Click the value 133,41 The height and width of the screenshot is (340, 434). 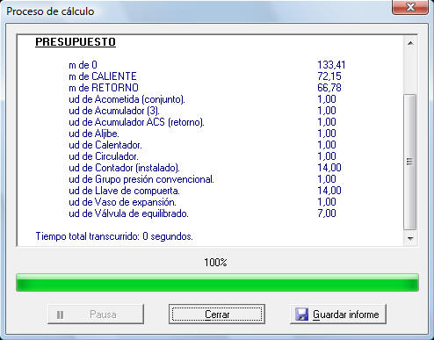point(331,65)
